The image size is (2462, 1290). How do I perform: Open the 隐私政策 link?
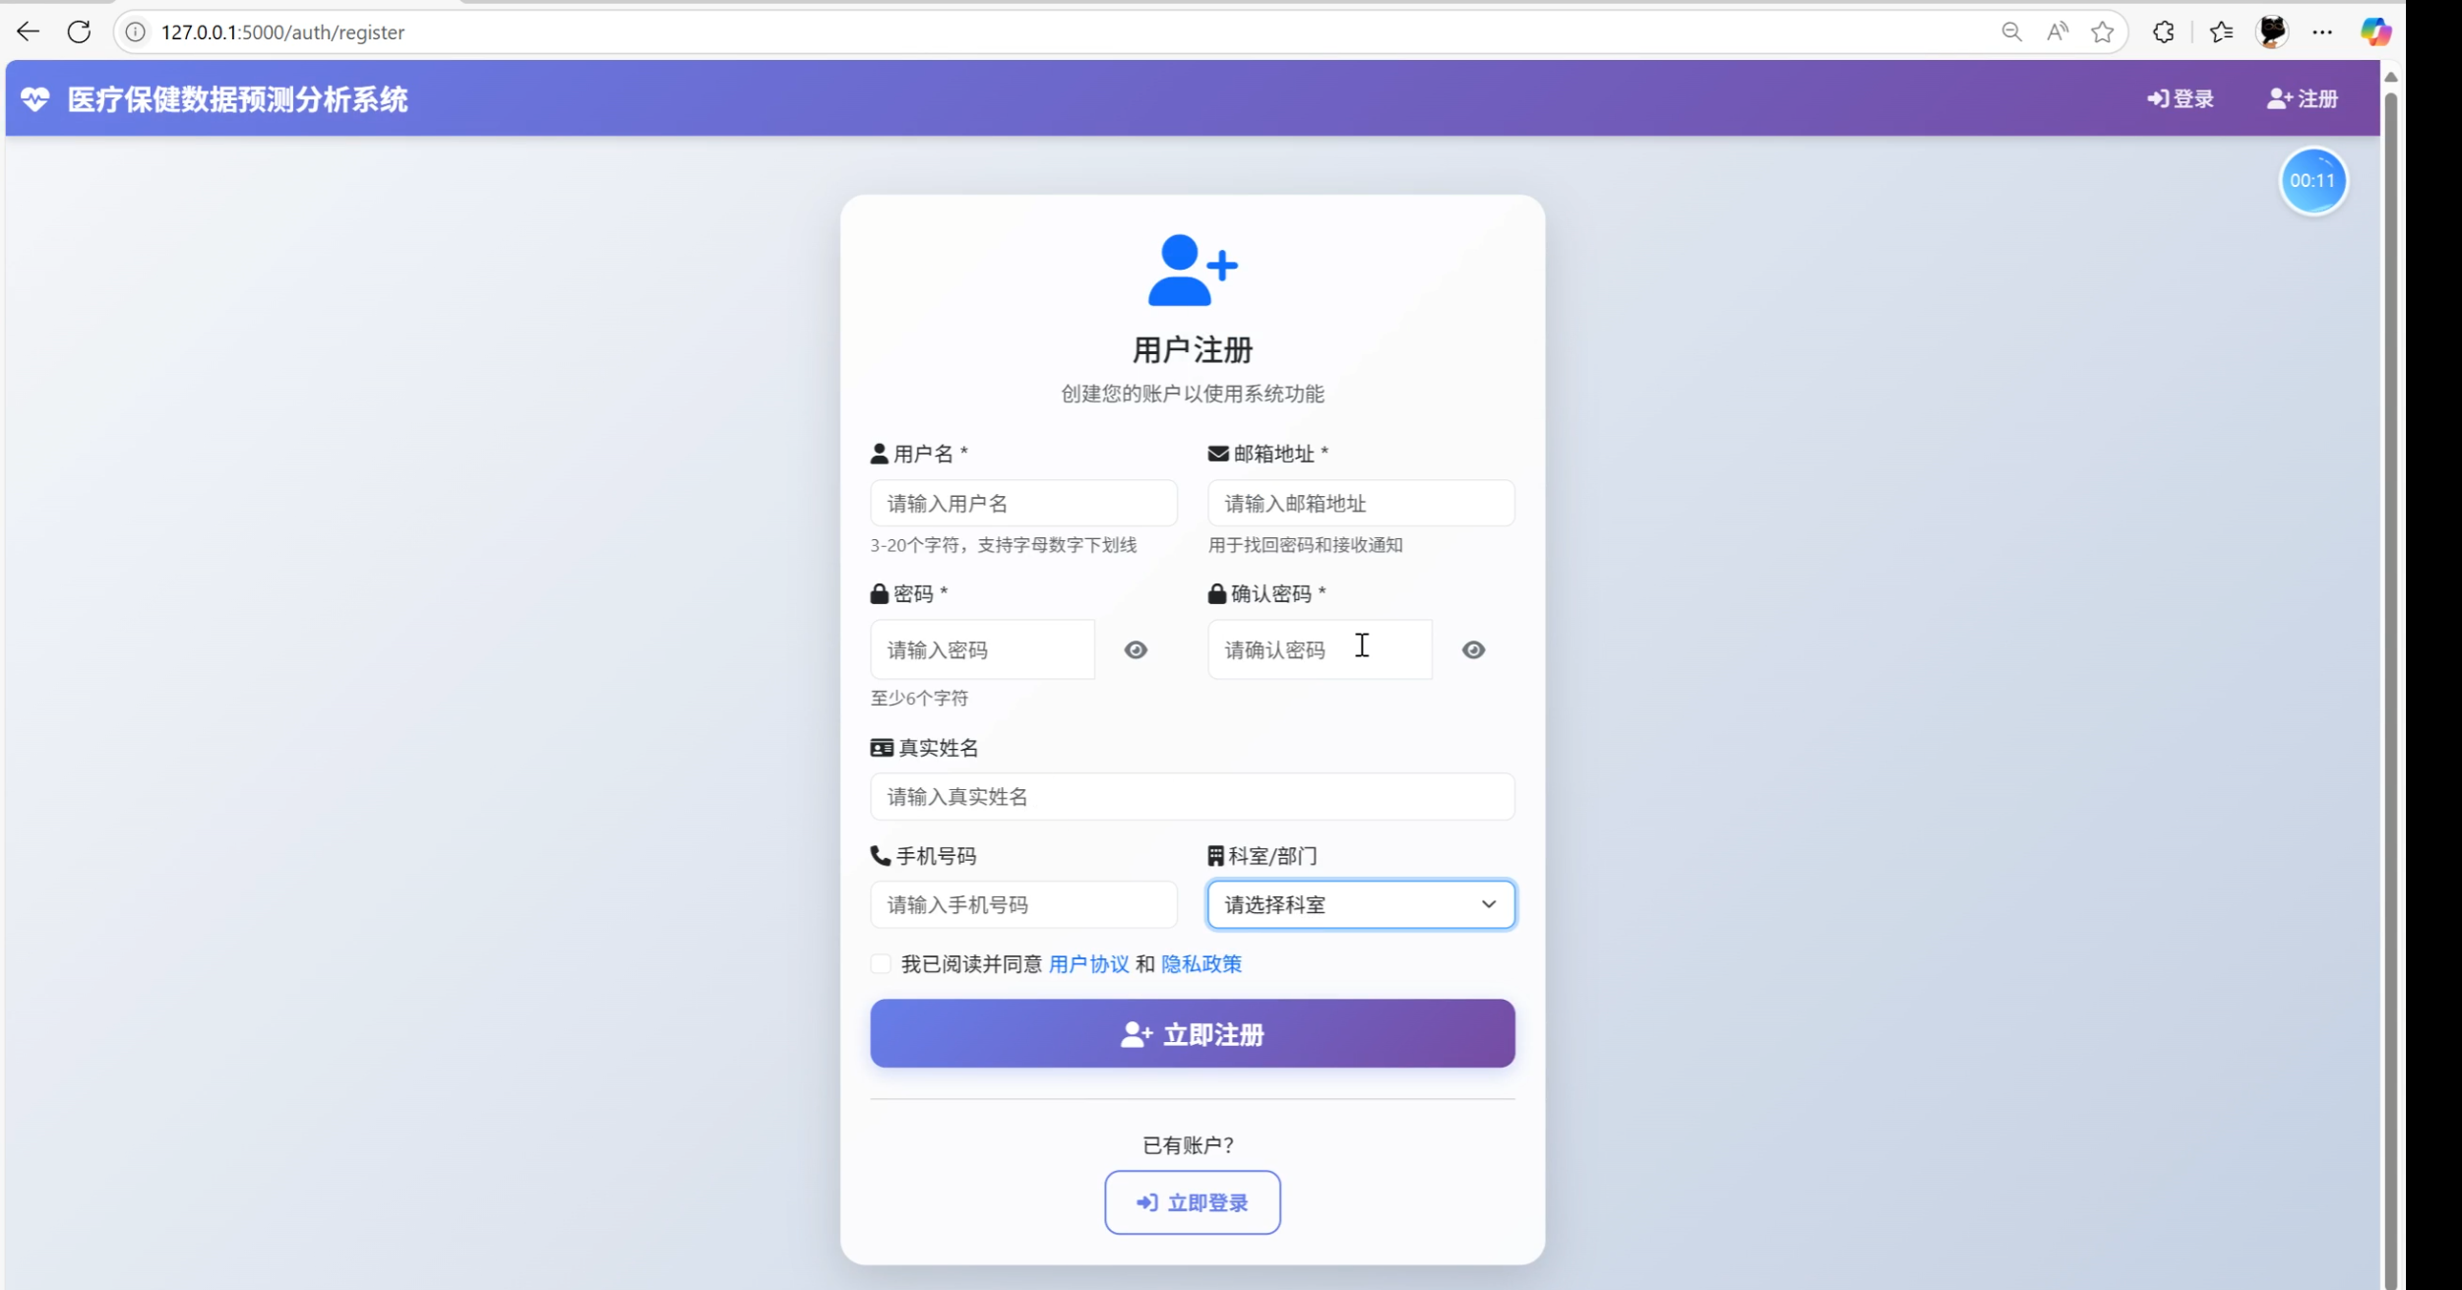pos(1201,964)
